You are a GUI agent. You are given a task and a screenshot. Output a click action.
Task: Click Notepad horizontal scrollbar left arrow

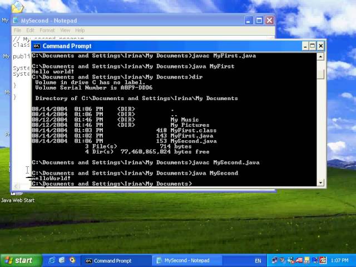tap(16, 186)
